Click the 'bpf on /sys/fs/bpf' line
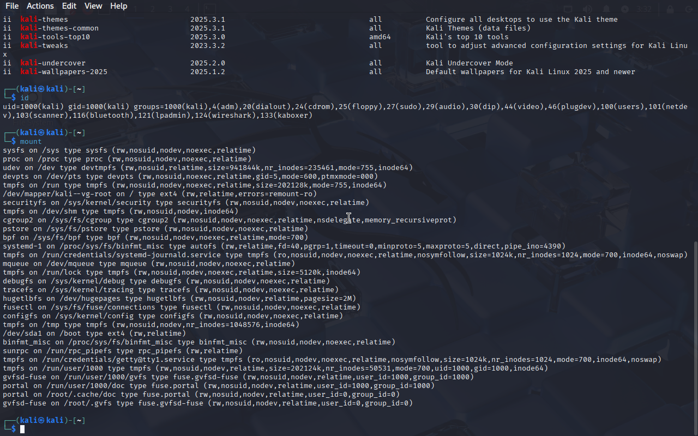The image size is (698, 436). (x=155, y=238)
